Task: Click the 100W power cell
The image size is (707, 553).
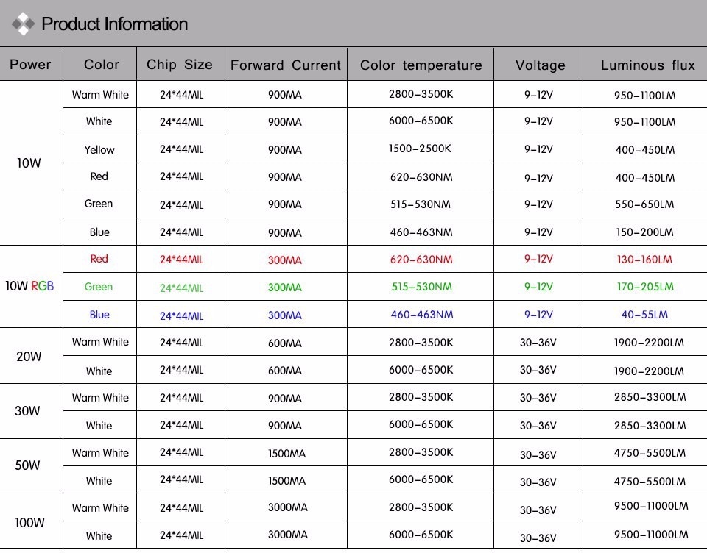Action: click(x=29, y=523)
